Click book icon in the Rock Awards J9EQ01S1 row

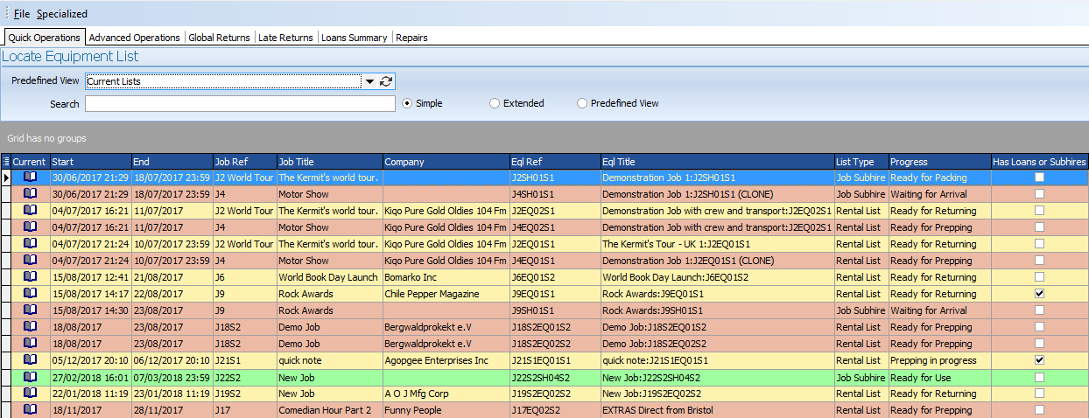click(31, 294)
